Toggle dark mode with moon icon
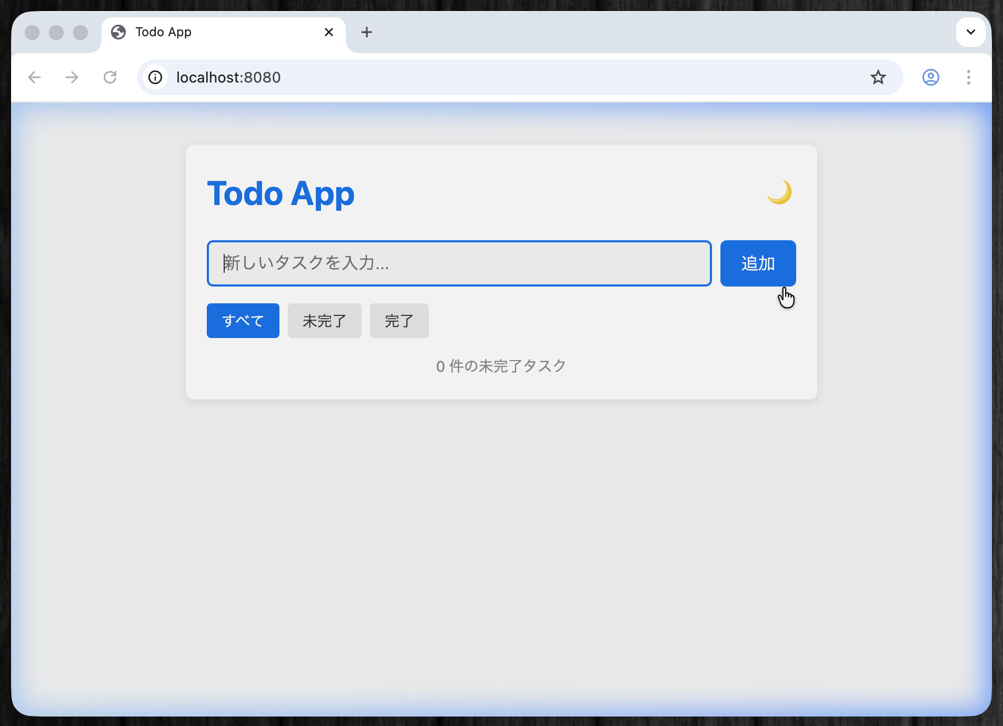This screenshot has height=726, width=1003. tap(779, 192)
